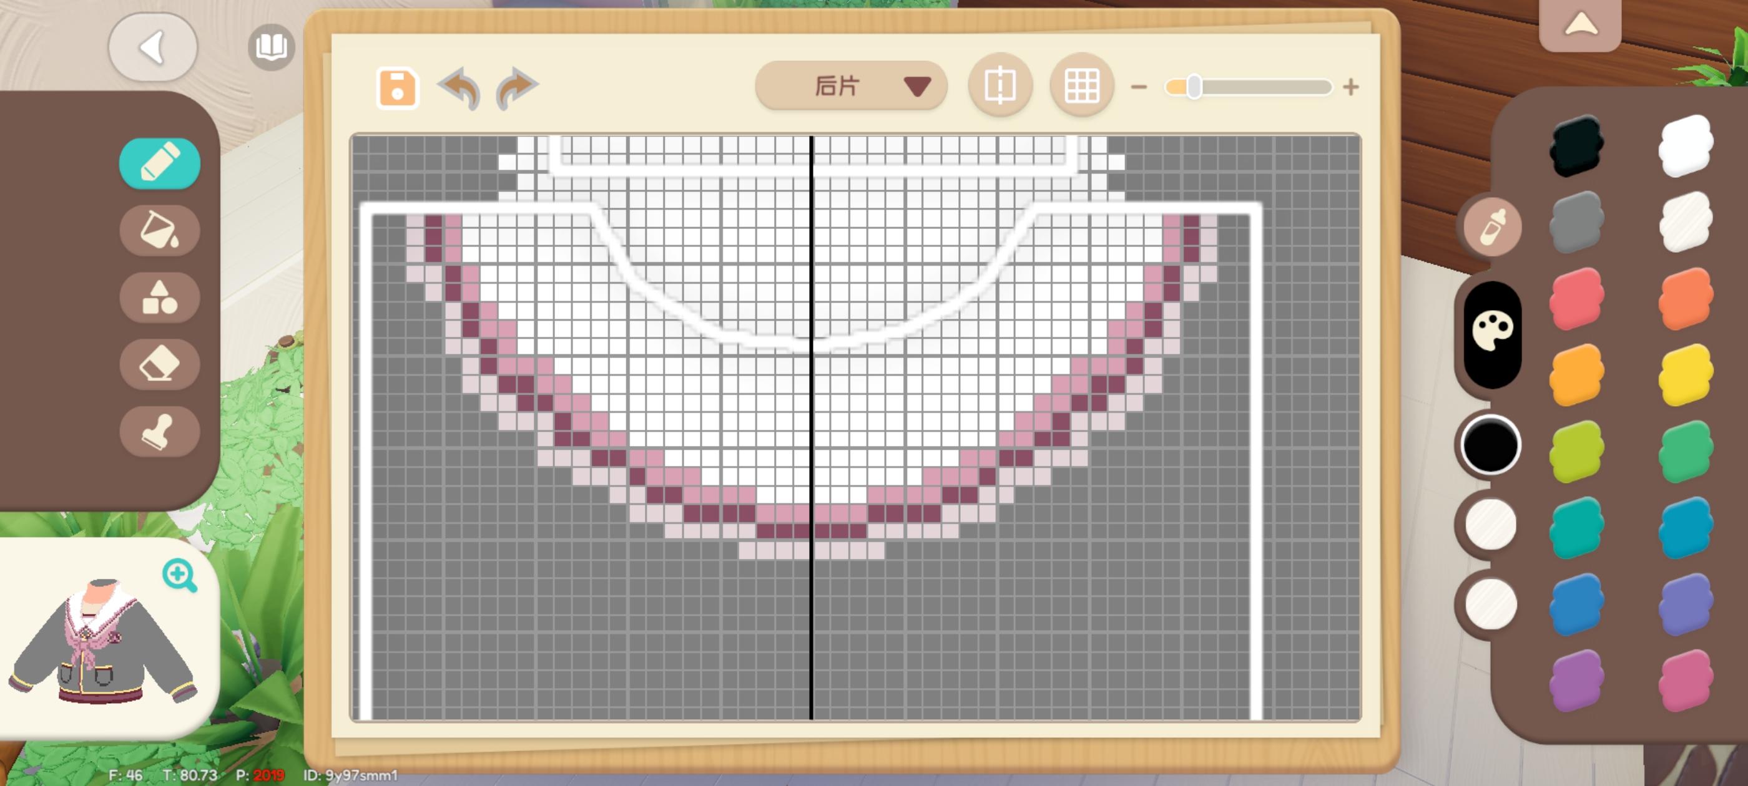1748x786 pixels.
Task: Toggle symmetry mirror drawing mode
Action: 999,86
